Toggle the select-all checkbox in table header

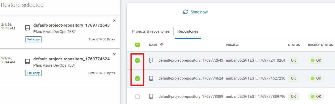[137, 45]
